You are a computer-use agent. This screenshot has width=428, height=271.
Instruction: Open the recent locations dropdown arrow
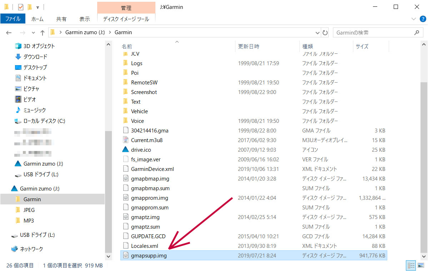(x=33, y=33)
